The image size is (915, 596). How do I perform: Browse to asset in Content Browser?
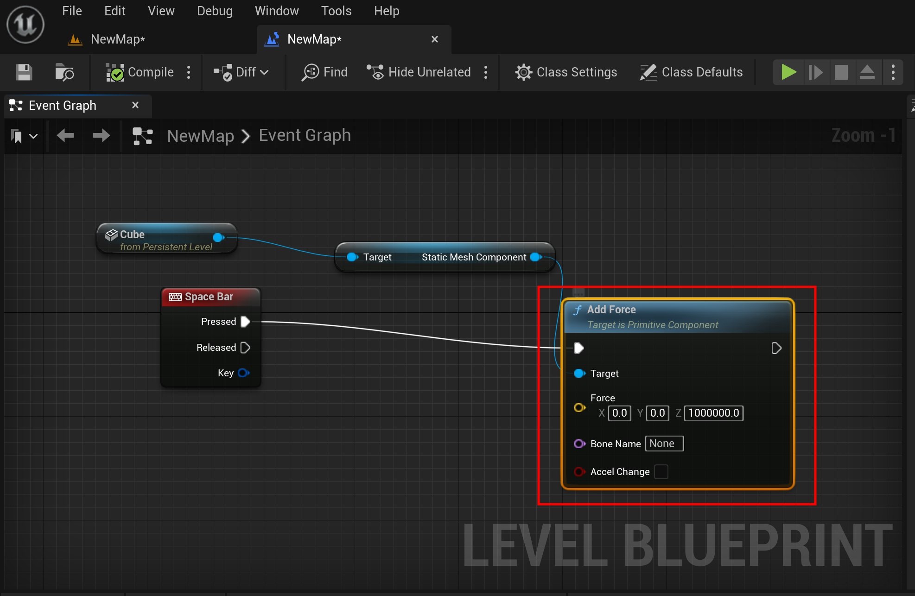[64, 72]
